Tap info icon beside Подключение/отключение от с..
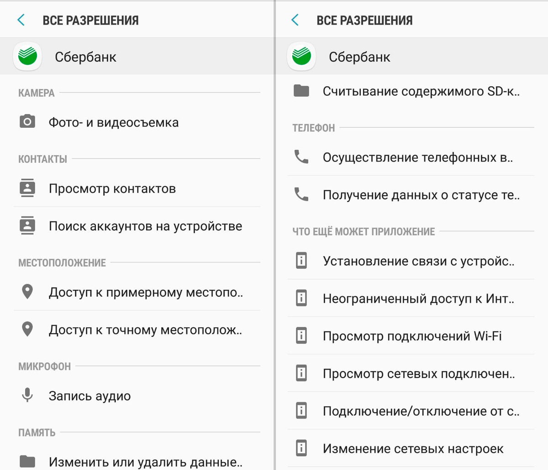This screenshot has width=548, height=470. 301,410
